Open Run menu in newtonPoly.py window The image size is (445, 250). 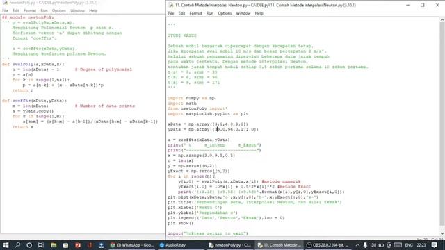pyautogui.click(x=44, y=11)
